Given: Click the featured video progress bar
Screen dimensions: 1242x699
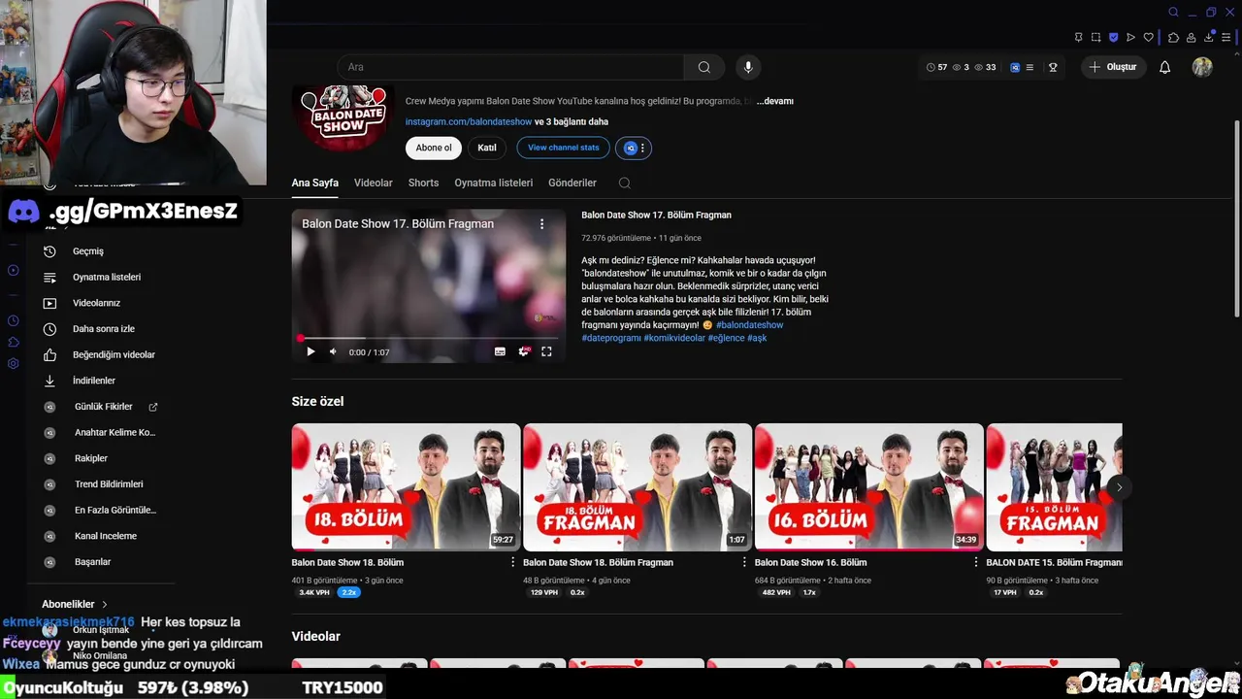Looking at the screenshot, I should pyautogui.click(x=428, y=338).
